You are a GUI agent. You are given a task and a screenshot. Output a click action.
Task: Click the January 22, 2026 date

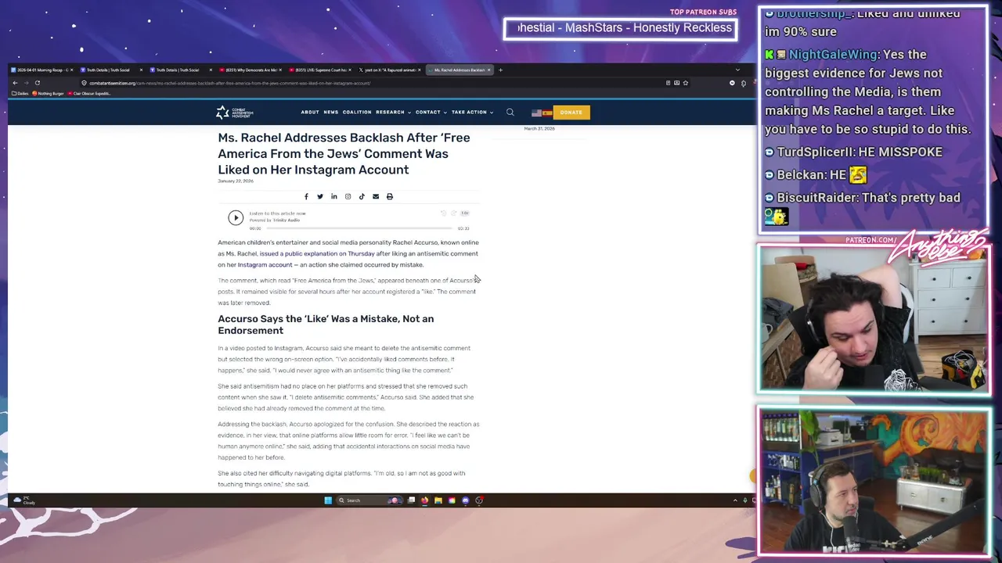236,181
